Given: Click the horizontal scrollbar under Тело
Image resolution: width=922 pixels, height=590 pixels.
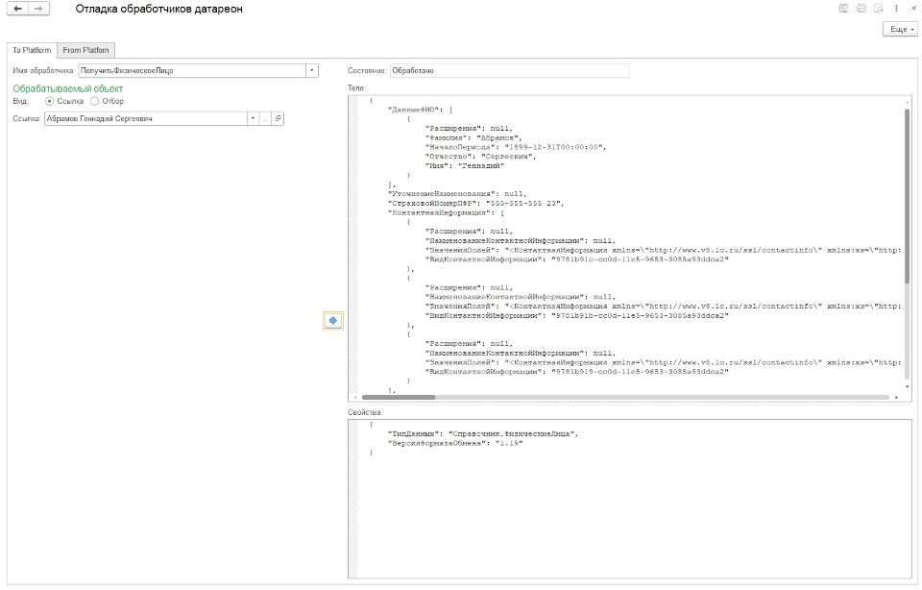Looking at the screenshot, I should coord(398,396).
